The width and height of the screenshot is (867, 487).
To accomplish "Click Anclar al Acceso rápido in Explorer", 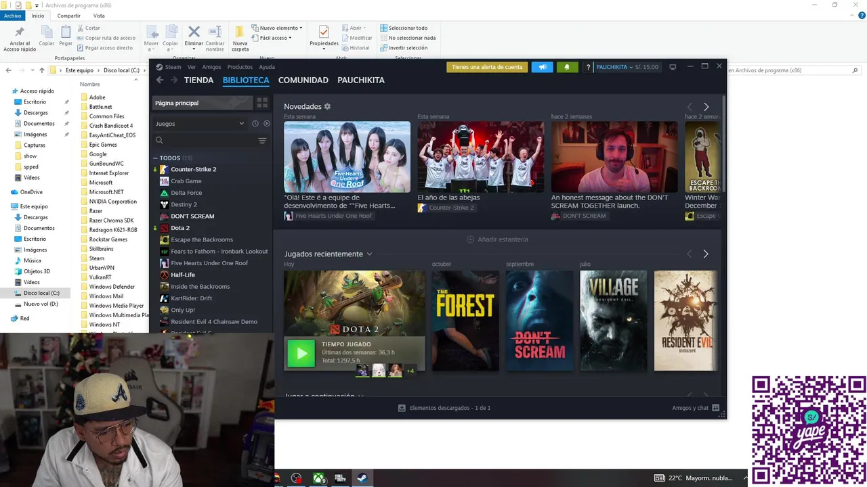I will (20, 40).
